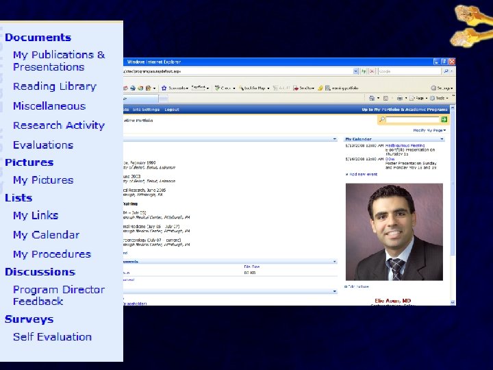493x370 pixels.
Task: Open the Evaluations link
Action: pyautogui.click(x=43, y=145)
